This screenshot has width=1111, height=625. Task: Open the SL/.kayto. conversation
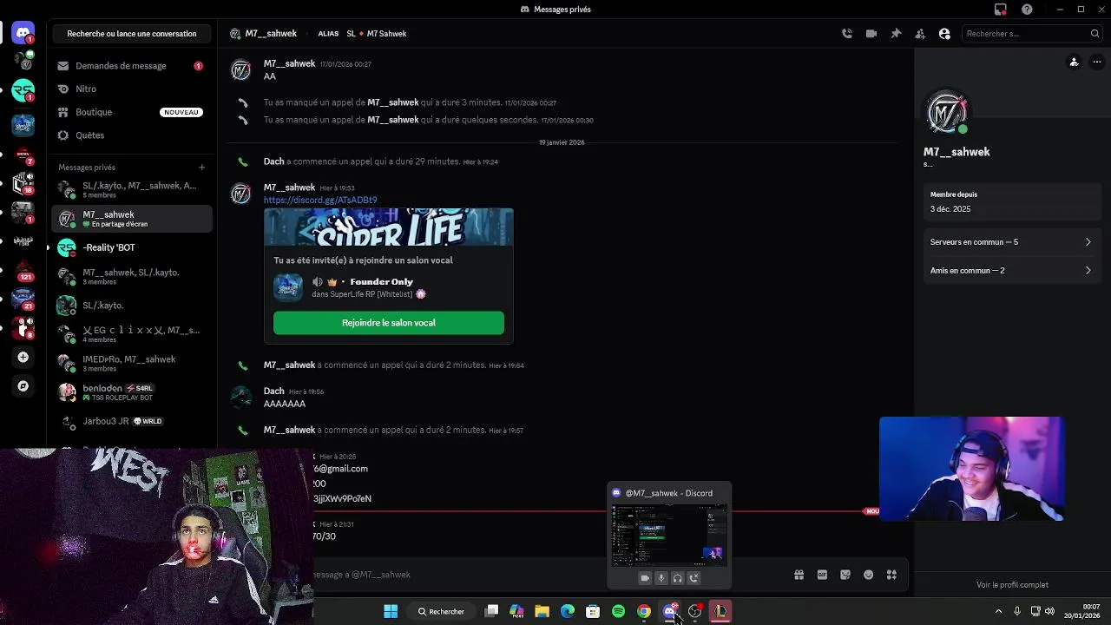point(131,306)
